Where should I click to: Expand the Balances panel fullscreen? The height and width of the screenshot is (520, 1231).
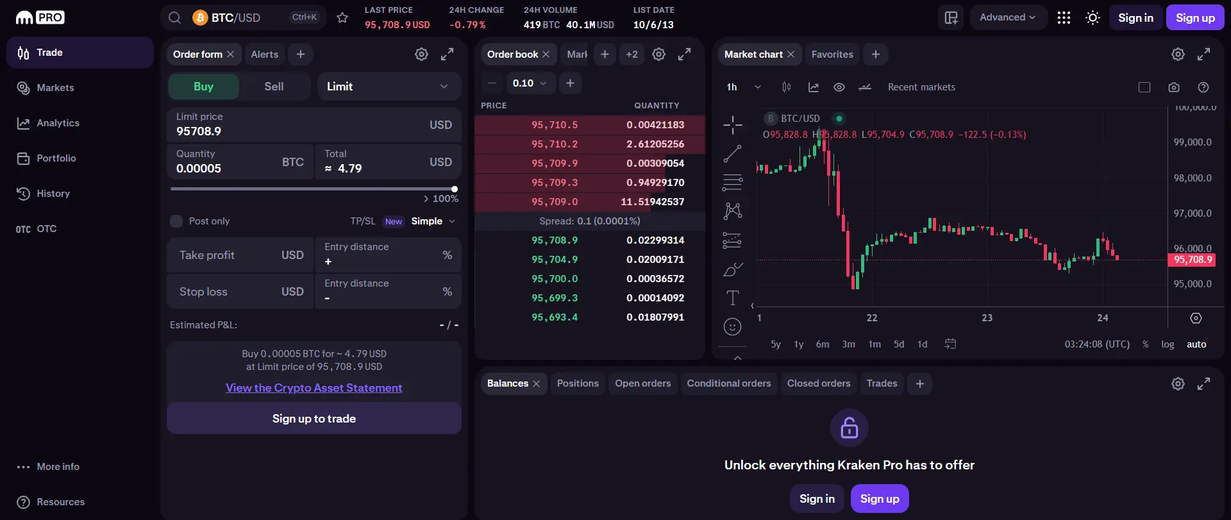coord(1203,383)
